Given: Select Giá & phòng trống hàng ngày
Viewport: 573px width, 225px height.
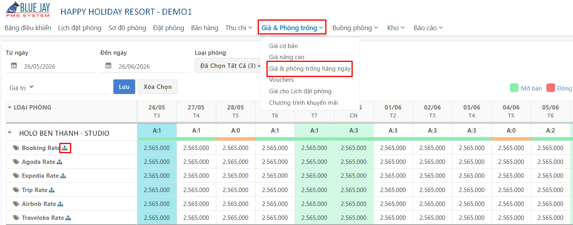Looking at the screenshot, I should [310, 69].
